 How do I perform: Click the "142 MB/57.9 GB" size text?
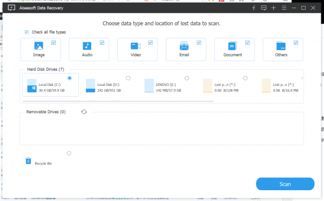click(x=168, y=90)
